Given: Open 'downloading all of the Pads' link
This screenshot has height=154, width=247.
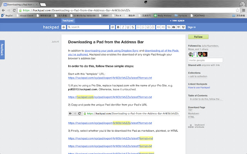Looking at the screenshot, I should tap(162, 50).
